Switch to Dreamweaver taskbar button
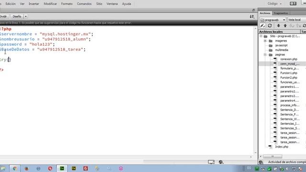 click(x=62, y=168)
